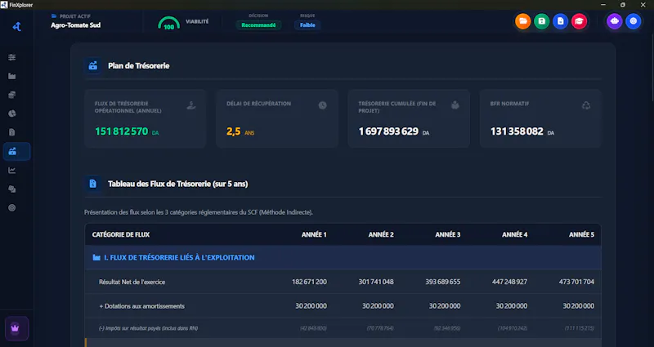Open the factory icon section in sidebar
This screenshot has height=347, width=654.
[x=12, y=76]
